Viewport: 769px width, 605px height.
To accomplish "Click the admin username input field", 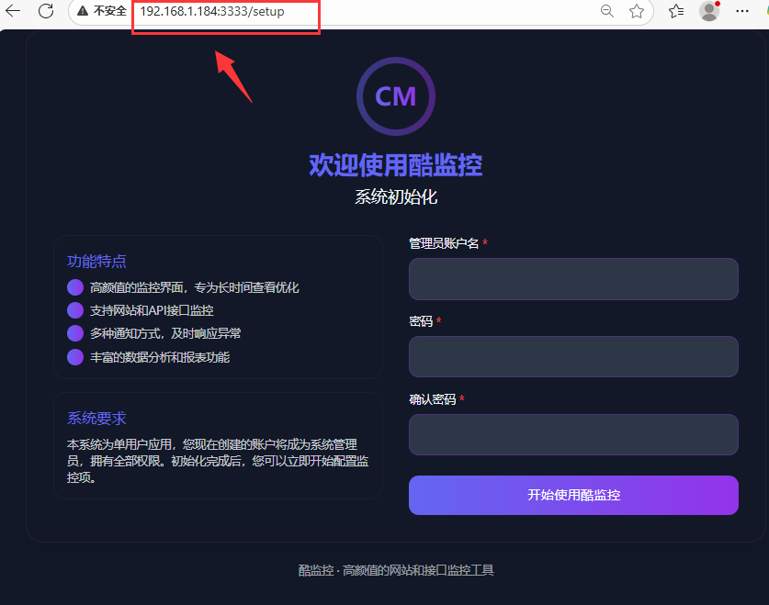I will coord(573,279).
